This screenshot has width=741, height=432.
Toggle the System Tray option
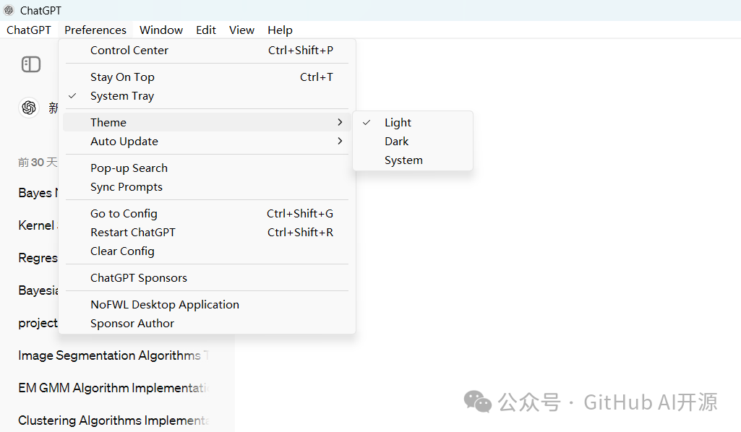point(207,96)
